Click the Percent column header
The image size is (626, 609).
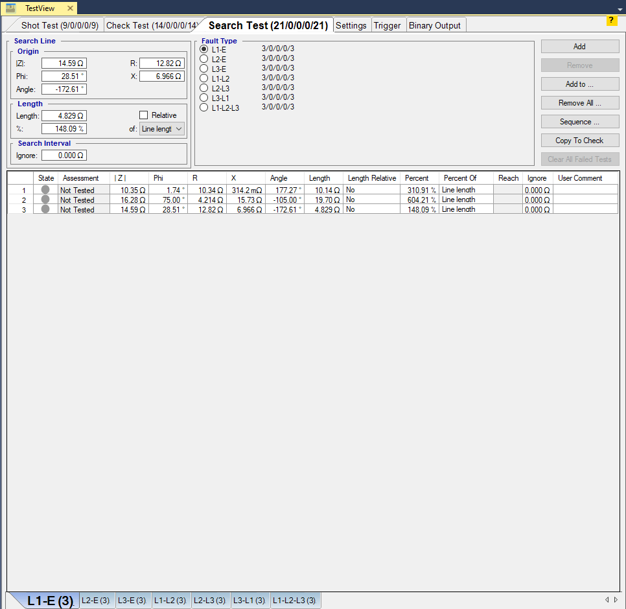point(417,178)
